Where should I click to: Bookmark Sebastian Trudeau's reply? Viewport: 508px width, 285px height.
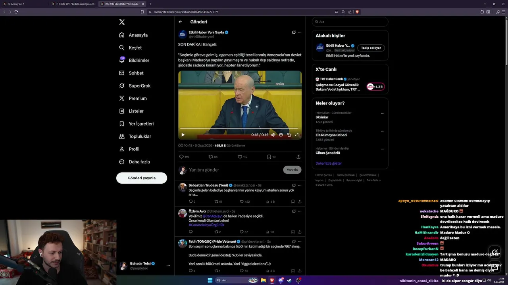coord(293,201)
